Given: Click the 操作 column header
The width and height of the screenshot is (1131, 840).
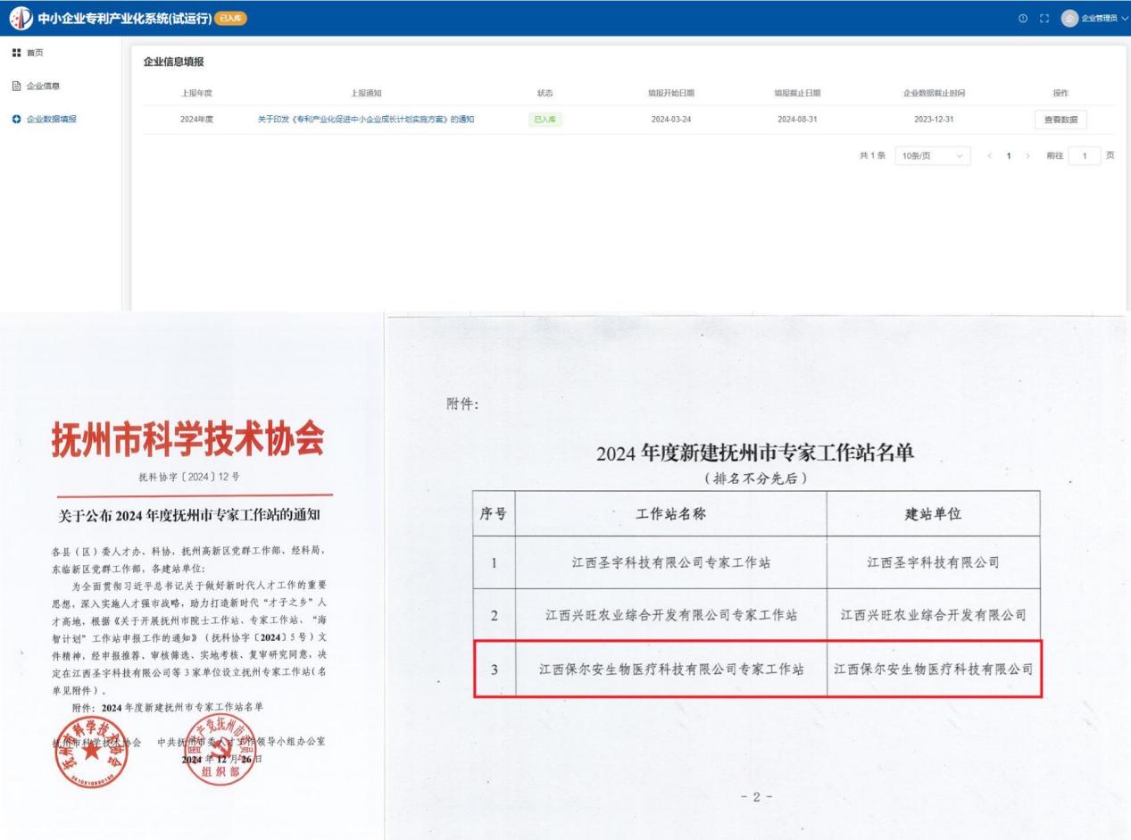Looking at the screenshot, I should [x=1060, y=93].
